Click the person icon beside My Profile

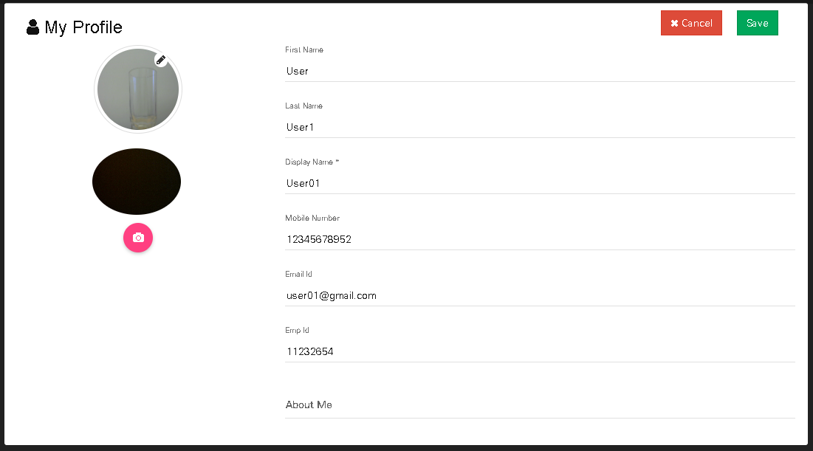point(32,27)
